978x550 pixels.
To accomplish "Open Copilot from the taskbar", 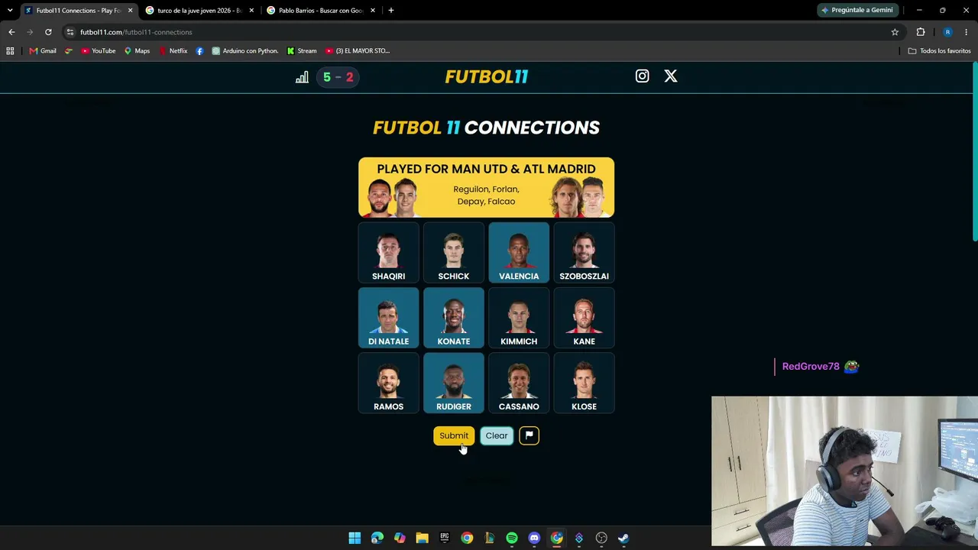I will click(400, 539).
